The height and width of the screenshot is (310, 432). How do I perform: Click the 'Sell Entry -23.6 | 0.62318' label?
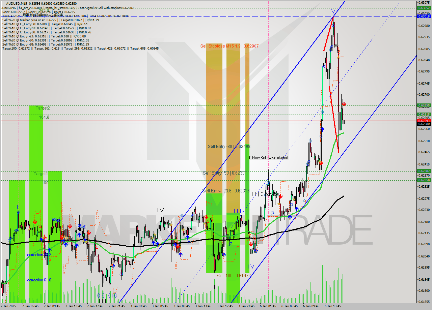coord(226,191)
